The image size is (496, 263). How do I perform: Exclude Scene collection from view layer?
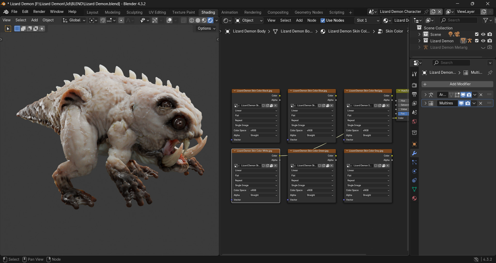click(477, 34)
